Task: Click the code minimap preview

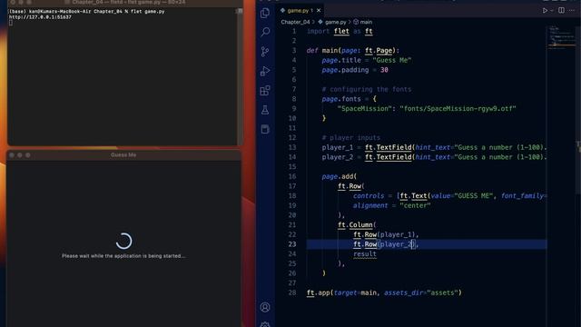Action: [561, 37]
